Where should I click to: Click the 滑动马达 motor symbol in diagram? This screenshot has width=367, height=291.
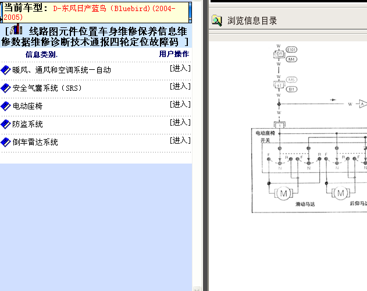[x=283, y=194]
